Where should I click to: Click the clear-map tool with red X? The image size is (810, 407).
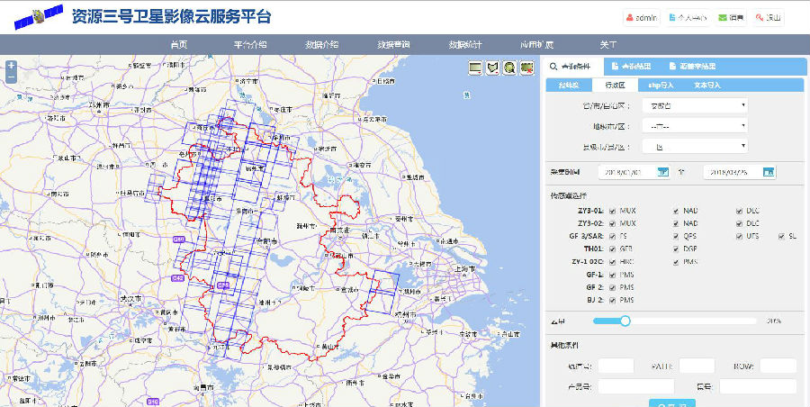click(x=526, y=68)
